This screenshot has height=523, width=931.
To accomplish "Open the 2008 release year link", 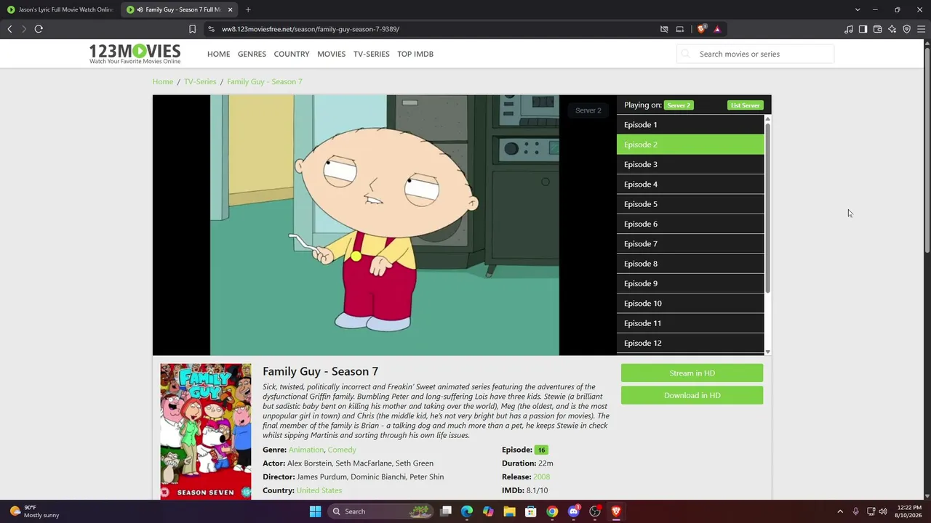I will tap(541, 477).
